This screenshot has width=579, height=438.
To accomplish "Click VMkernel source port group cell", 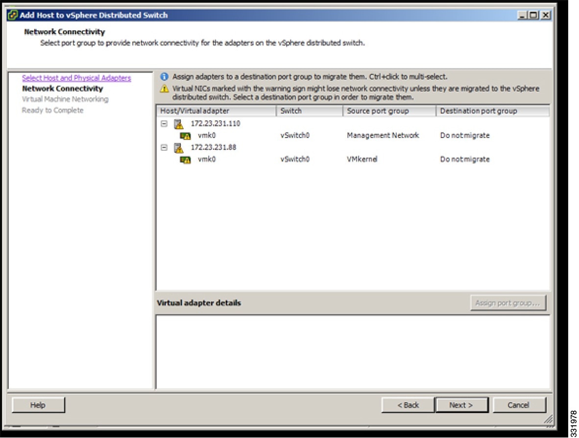I will [362, 159].
